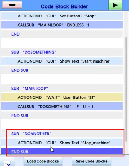Click the vertical scrollbar of code list
Screen dimensions: 129x166
point(126,90)
